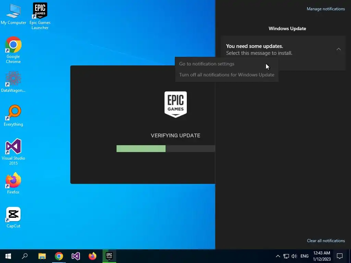Click the green update progress bar

(141, 149)
